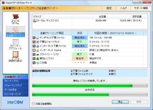Viewport: 153px width, 110px height.
Task: Enable the インターネット Cookie checkbox
Action: coord(34,50)
